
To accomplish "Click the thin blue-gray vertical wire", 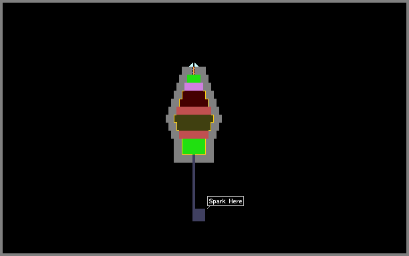I will [194, 181].
